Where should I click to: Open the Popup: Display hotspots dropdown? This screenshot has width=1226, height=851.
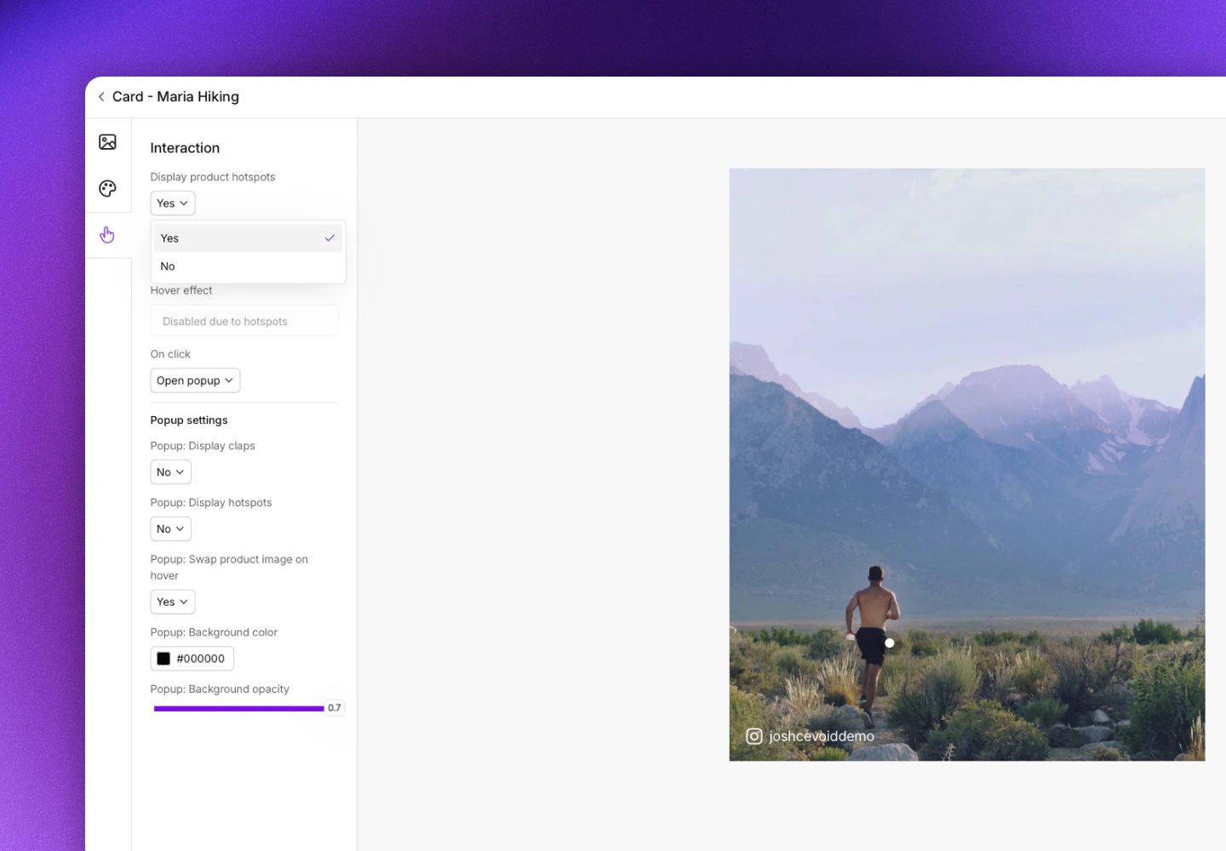[x=170, y=529]
